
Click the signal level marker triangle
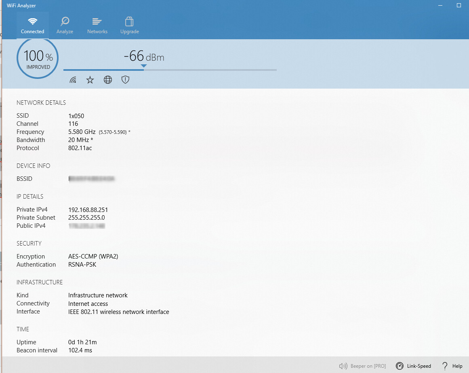pos(144,66)
